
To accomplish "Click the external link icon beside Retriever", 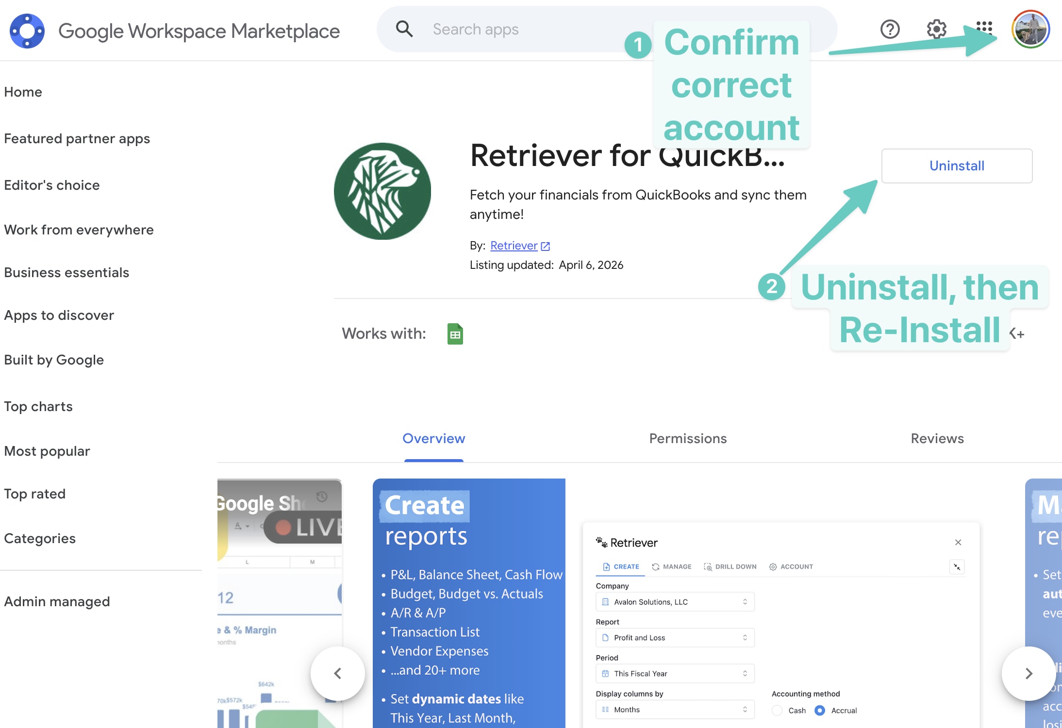I will pos(546,246).
